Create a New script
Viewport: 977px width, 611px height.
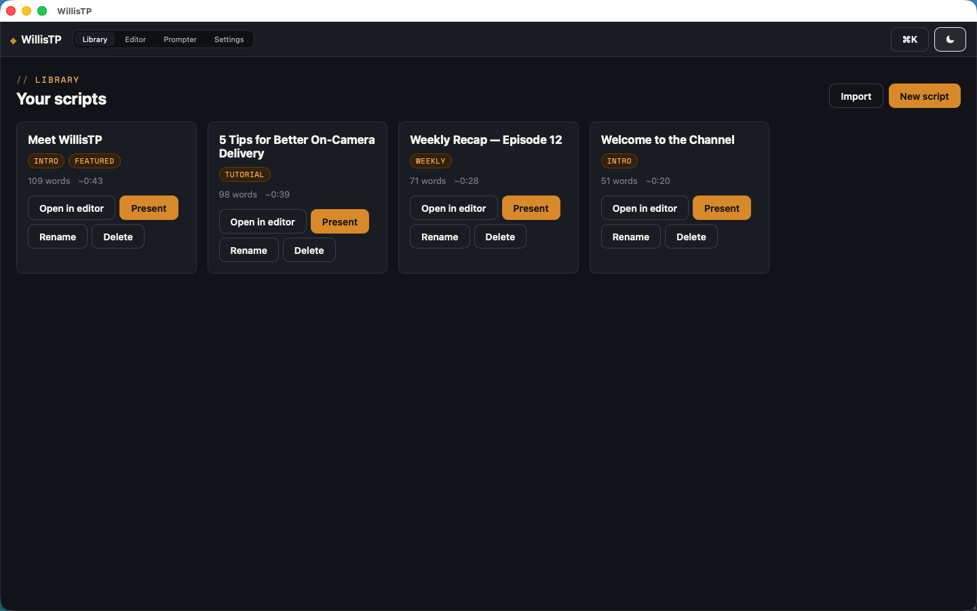[x=924, y=96]
